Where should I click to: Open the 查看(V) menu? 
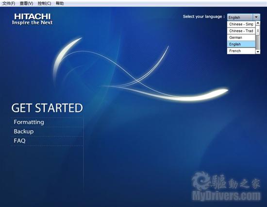(26, 3)
